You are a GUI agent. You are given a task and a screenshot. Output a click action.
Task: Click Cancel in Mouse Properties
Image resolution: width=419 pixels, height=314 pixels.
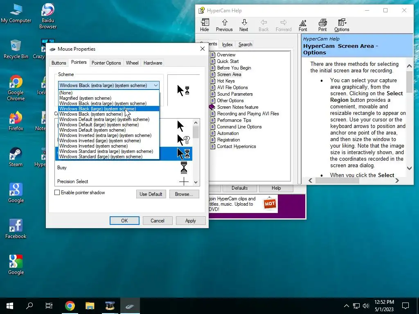tap(158, 221)
